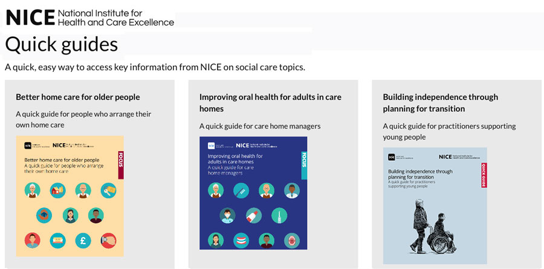This screenshot has height=269, width=544.
Task: Click the toothbrush icon on the oral health cover
Action: [x=241, y=190]
